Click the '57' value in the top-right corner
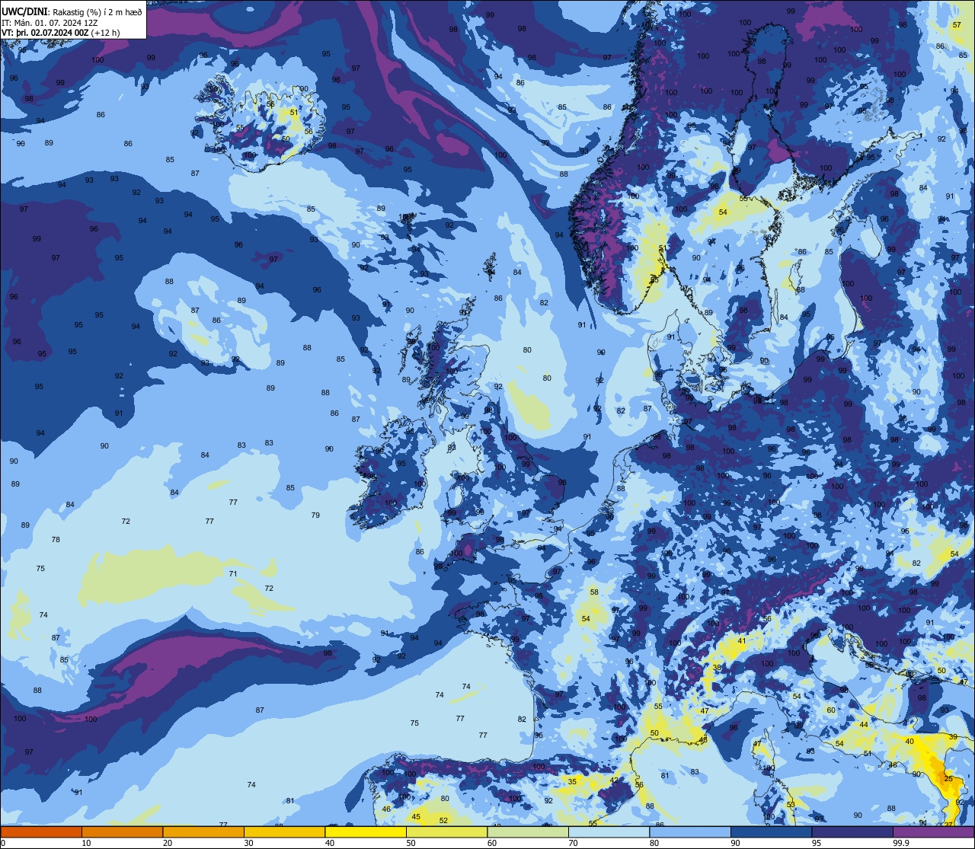975x849 pixels. (957, 25)
